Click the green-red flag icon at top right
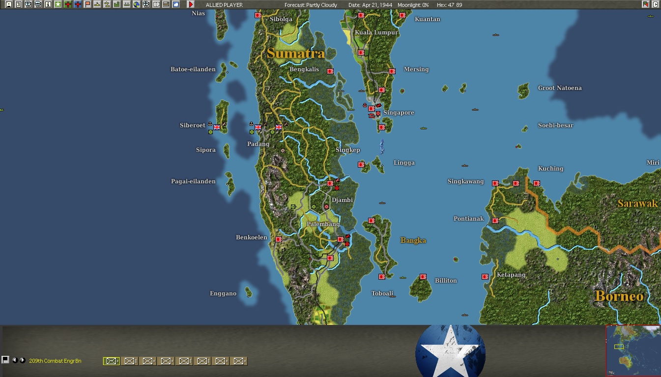Screen dimensions: 661x377 (645, 4)
